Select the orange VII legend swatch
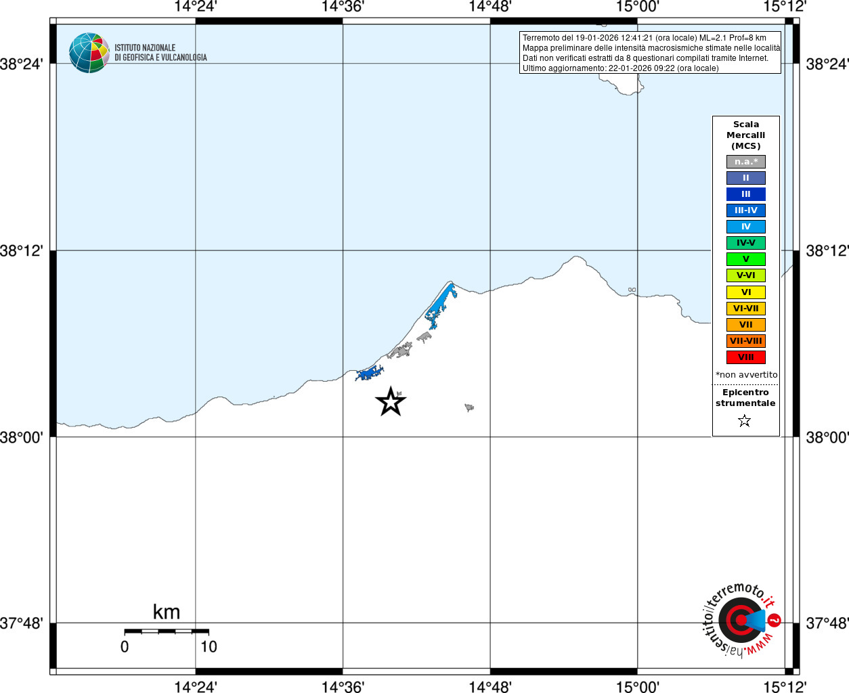849x693 pixels. [x=746, y=325]
